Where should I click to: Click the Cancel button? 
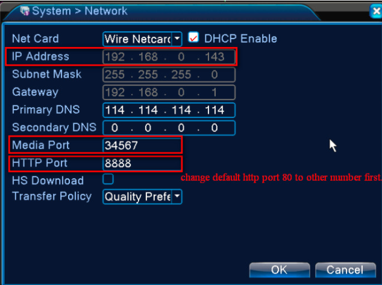point(345,270)
